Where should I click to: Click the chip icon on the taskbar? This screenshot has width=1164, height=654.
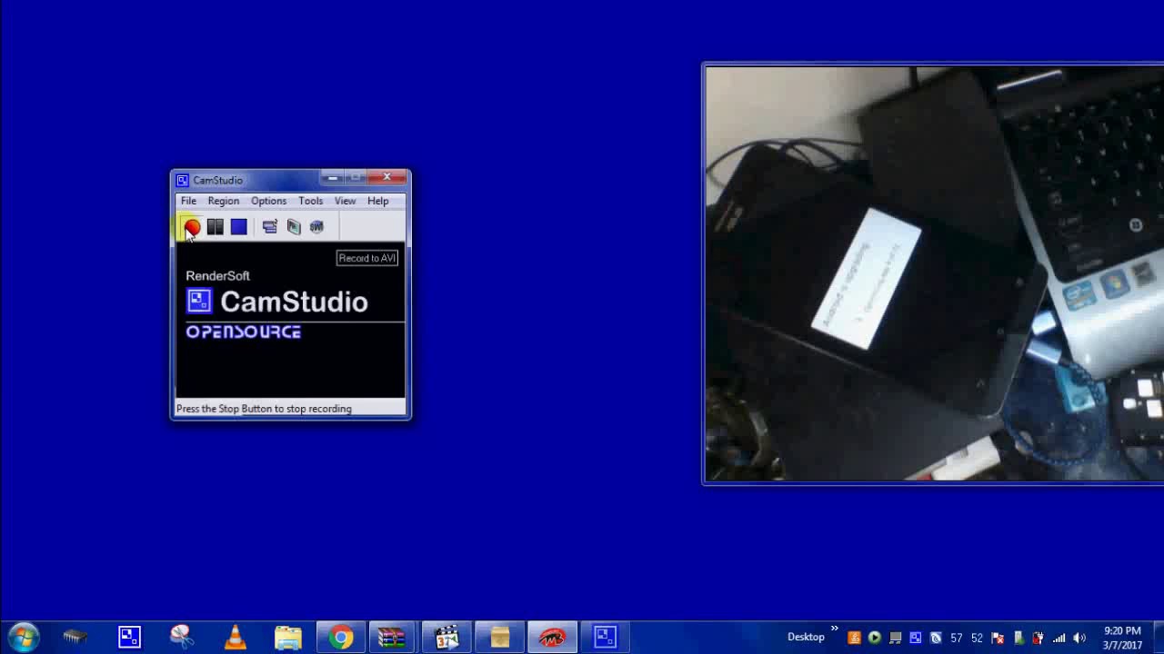coord(75,637)
